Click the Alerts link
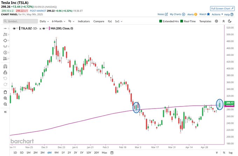 190,14
